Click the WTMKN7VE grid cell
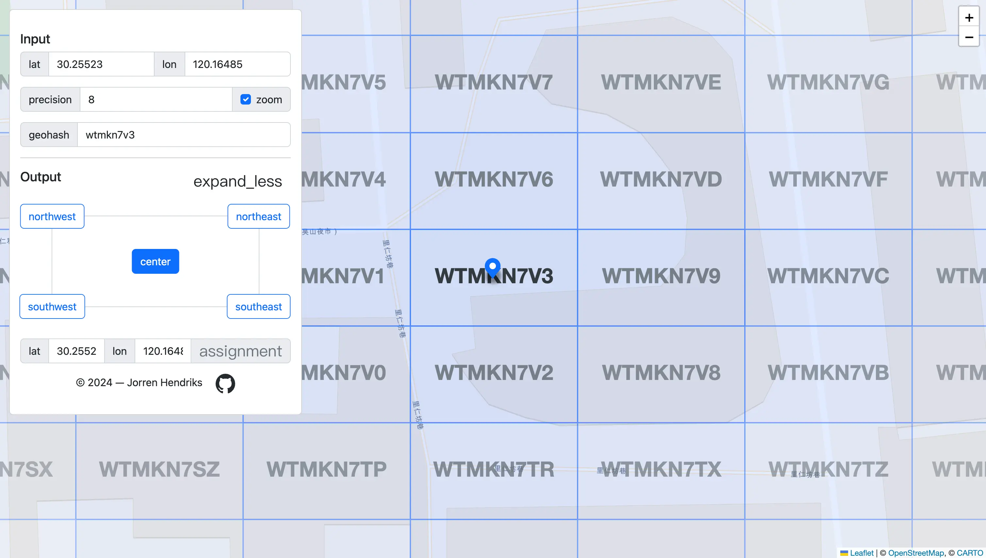 click(x=661, y=84)
